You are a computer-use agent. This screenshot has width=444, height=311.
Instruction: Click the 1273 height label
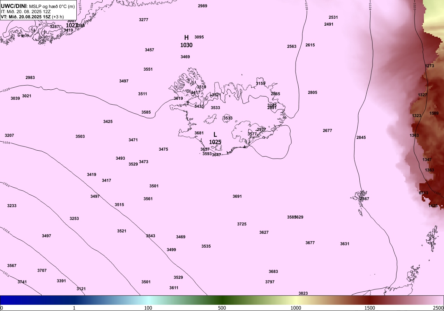click(x=429, y=66)
